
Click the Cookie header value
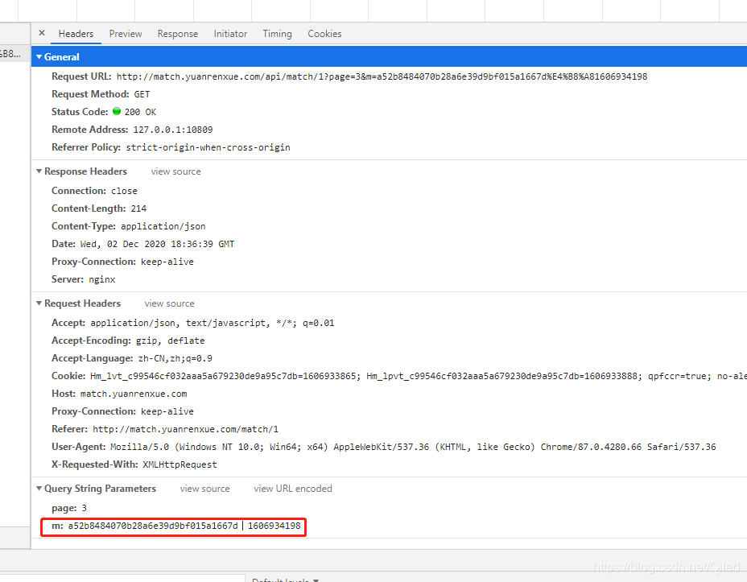(419, 376)
